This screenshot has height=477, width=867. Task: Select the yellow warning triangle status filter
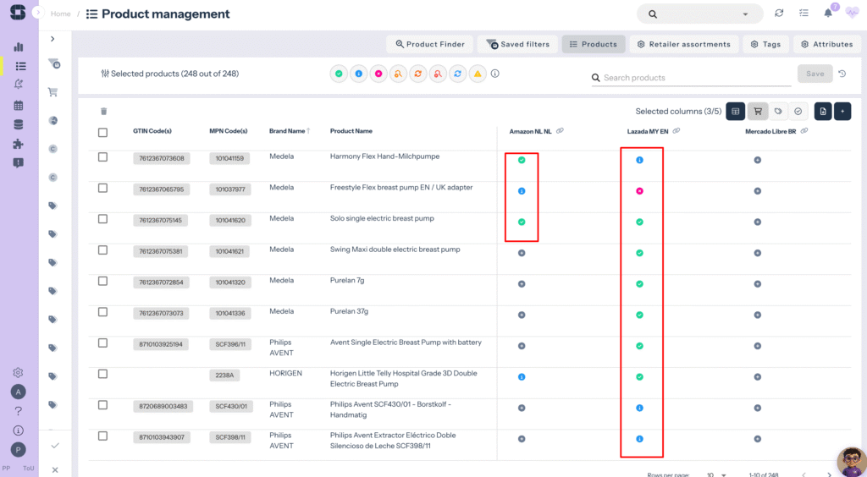coord(478,74)
